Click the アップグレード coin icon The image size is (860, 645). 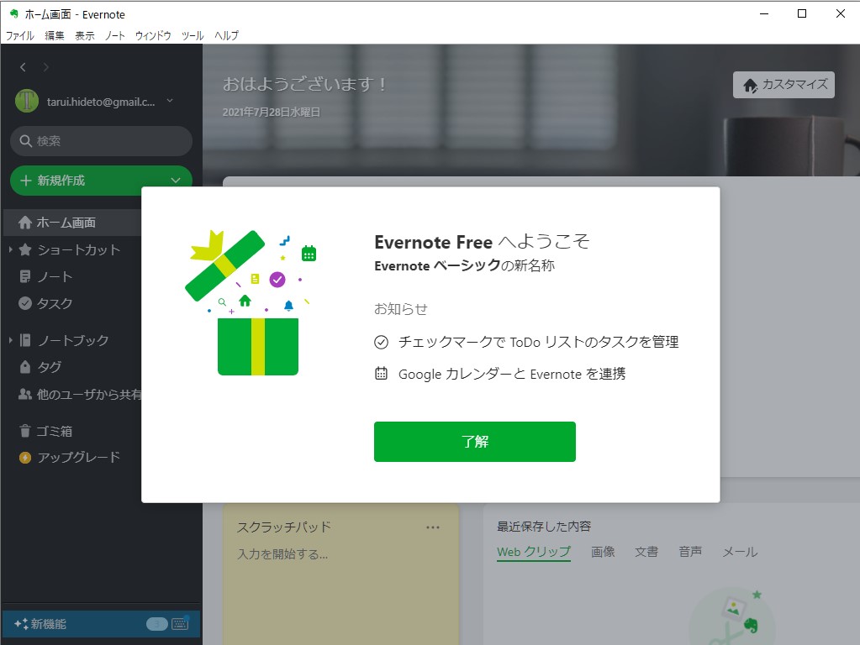tap(24, 457)
